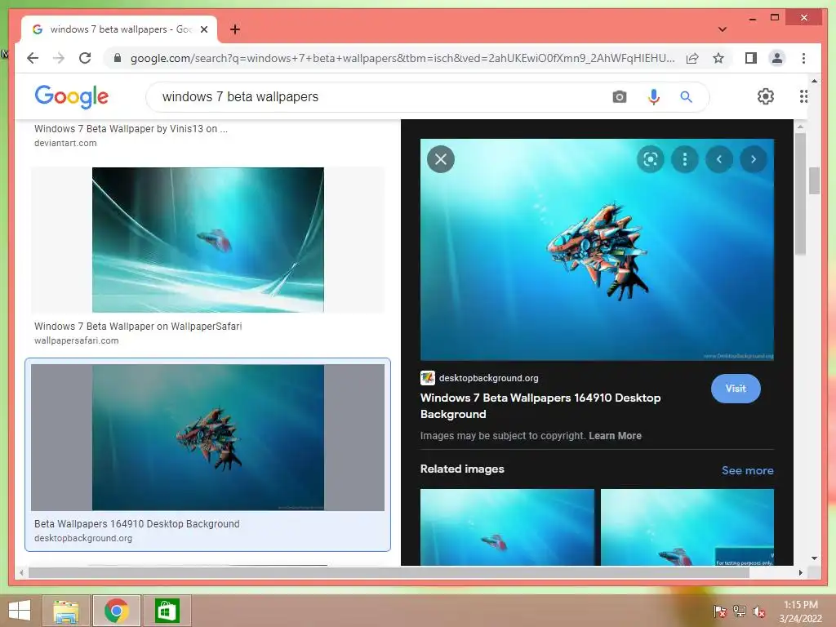Open the Chrome three-dot menu
This screenshot has width=836, height=627.
[803, 58]
